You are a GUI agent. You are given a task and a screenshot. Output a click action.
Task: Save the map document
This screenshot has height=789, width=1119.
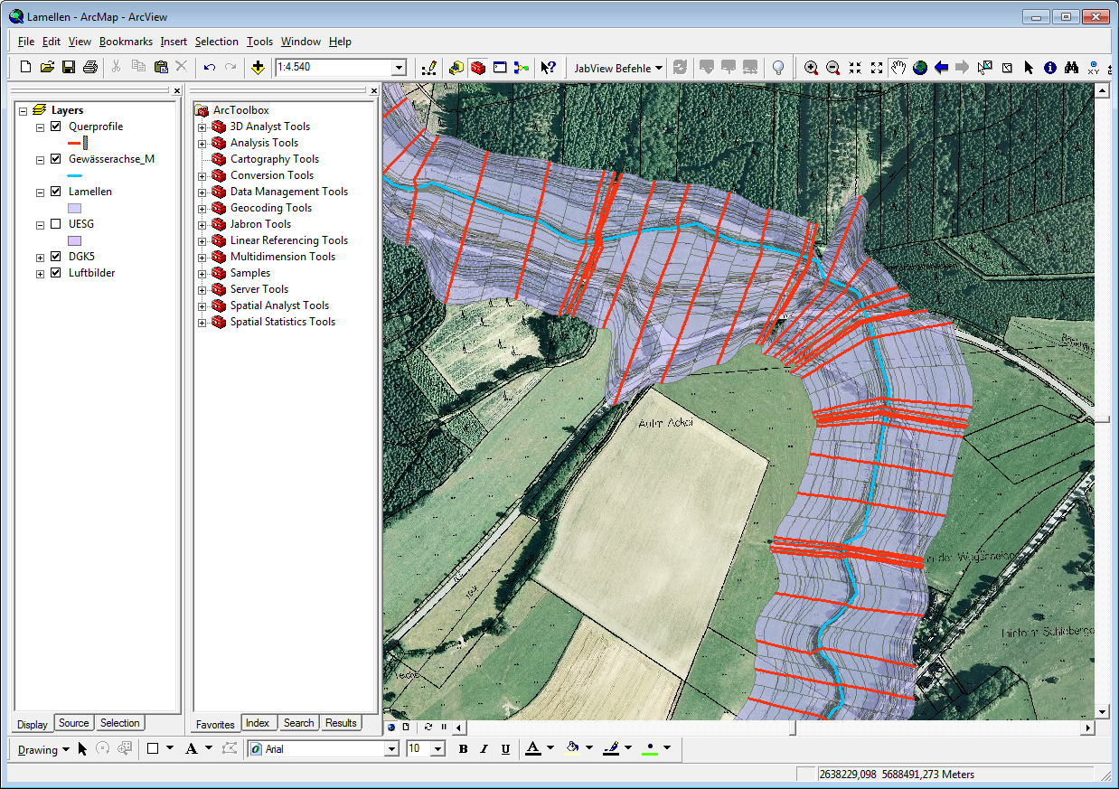[69, 68]
